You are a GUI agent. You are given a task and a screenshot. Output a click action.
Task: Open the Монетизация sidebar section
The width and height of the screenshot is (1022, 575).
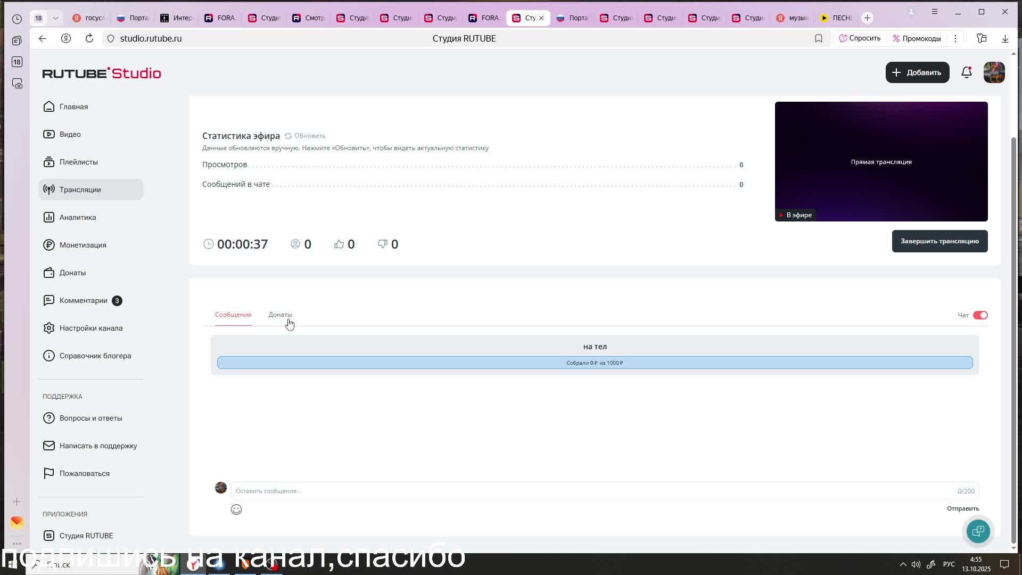(x=83, y=245)
